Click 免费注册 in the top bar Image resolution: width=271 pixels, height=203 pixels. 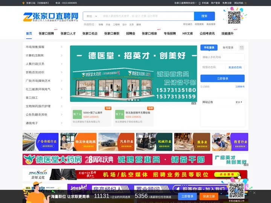coord(227,3)
